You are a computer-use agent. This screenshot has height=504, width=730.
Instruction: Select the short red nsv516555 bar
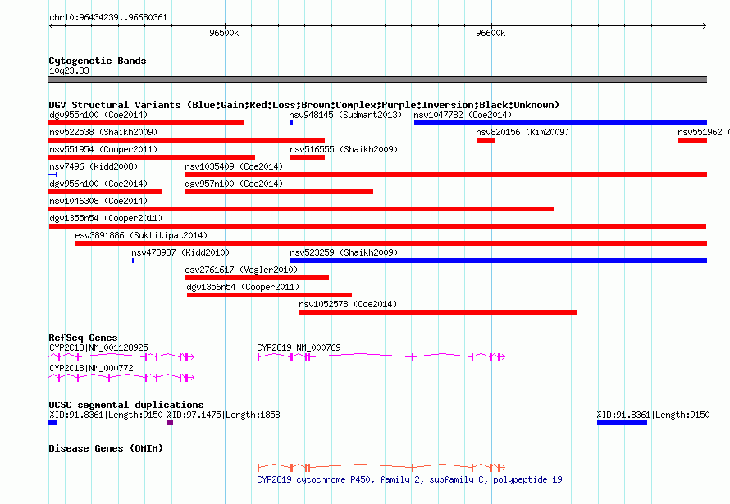click(308, 157)
